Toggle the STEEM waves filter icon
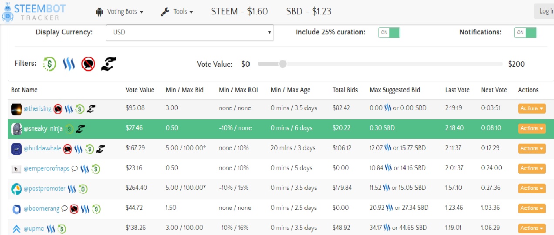Image resolution: width=554 pixels, height=235 pixels. (x=69, y=64)
